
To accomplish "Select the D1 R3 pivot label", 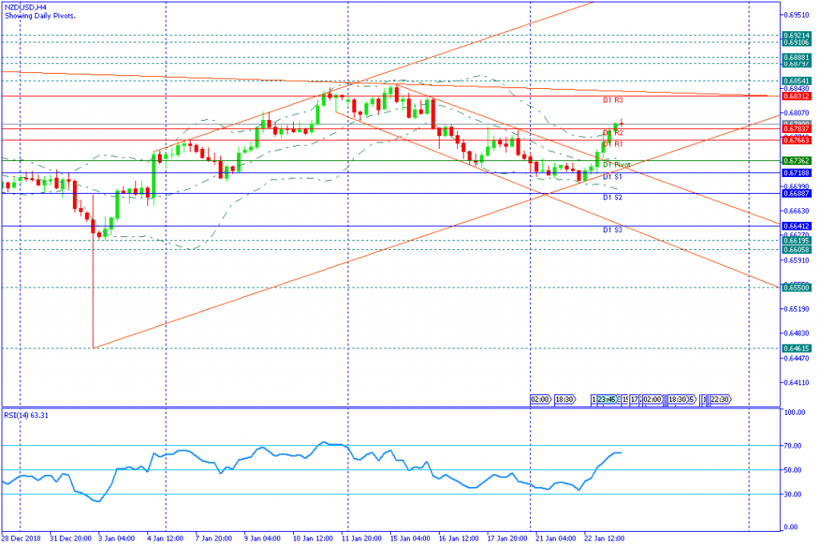I will click(613, 100).
